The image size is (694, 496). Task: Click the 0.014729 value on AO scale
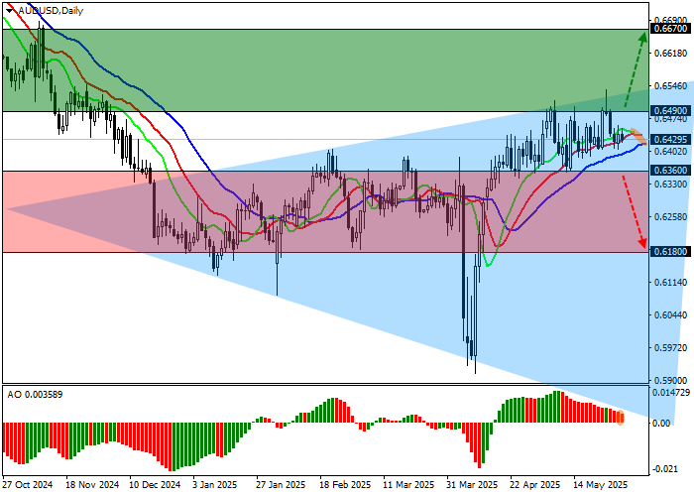[672, 392]
